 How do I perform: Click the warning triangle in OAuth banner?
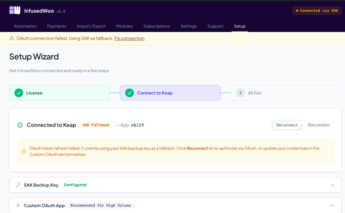pos(12,38)
